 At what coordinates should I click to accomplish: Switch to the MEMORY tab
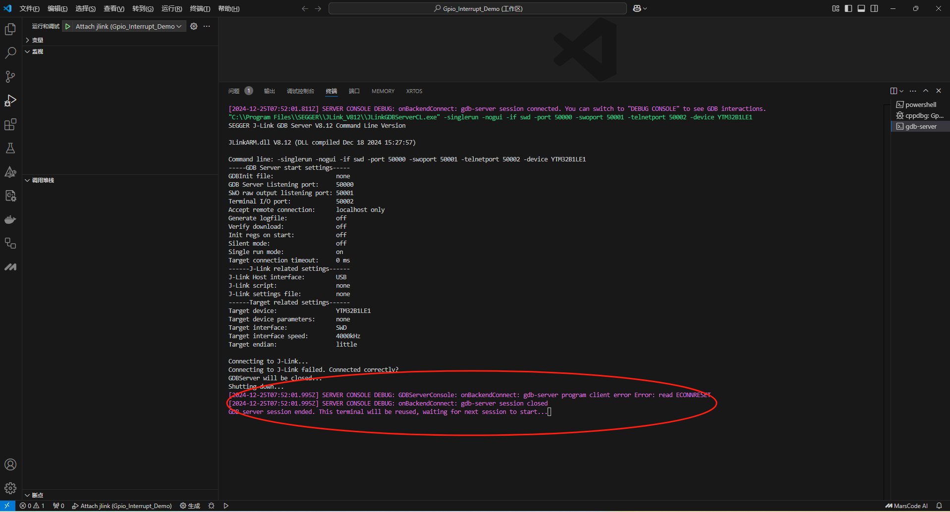(383, 91)
